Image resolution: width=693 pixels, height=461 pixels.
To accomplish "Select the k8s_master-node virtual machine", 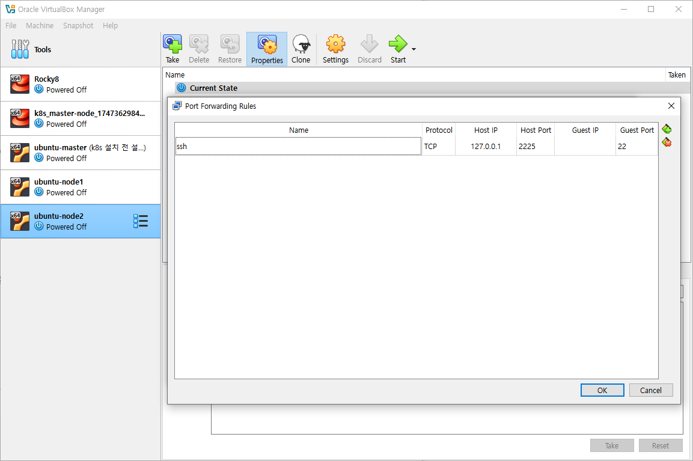I will (81, 118).
